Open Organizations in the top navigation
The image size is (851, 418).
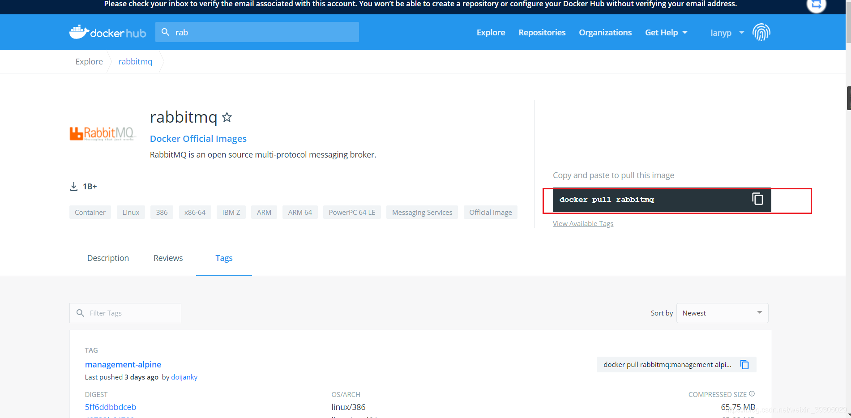pos(605,33)
